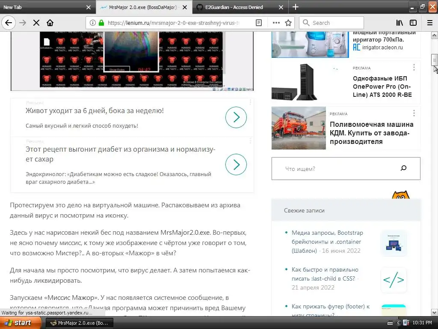
Task: Open the browser home page
Action: (x=50, y=23)
